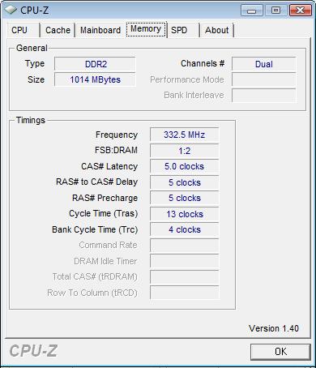This screenshot has width=316, height=368.
Task: Click the 4 clocks Trc value
Action: (x=185, y=229)
